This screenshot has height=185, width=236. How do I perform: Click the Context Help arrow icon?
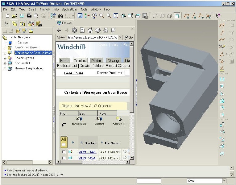[x=218, y=16]
